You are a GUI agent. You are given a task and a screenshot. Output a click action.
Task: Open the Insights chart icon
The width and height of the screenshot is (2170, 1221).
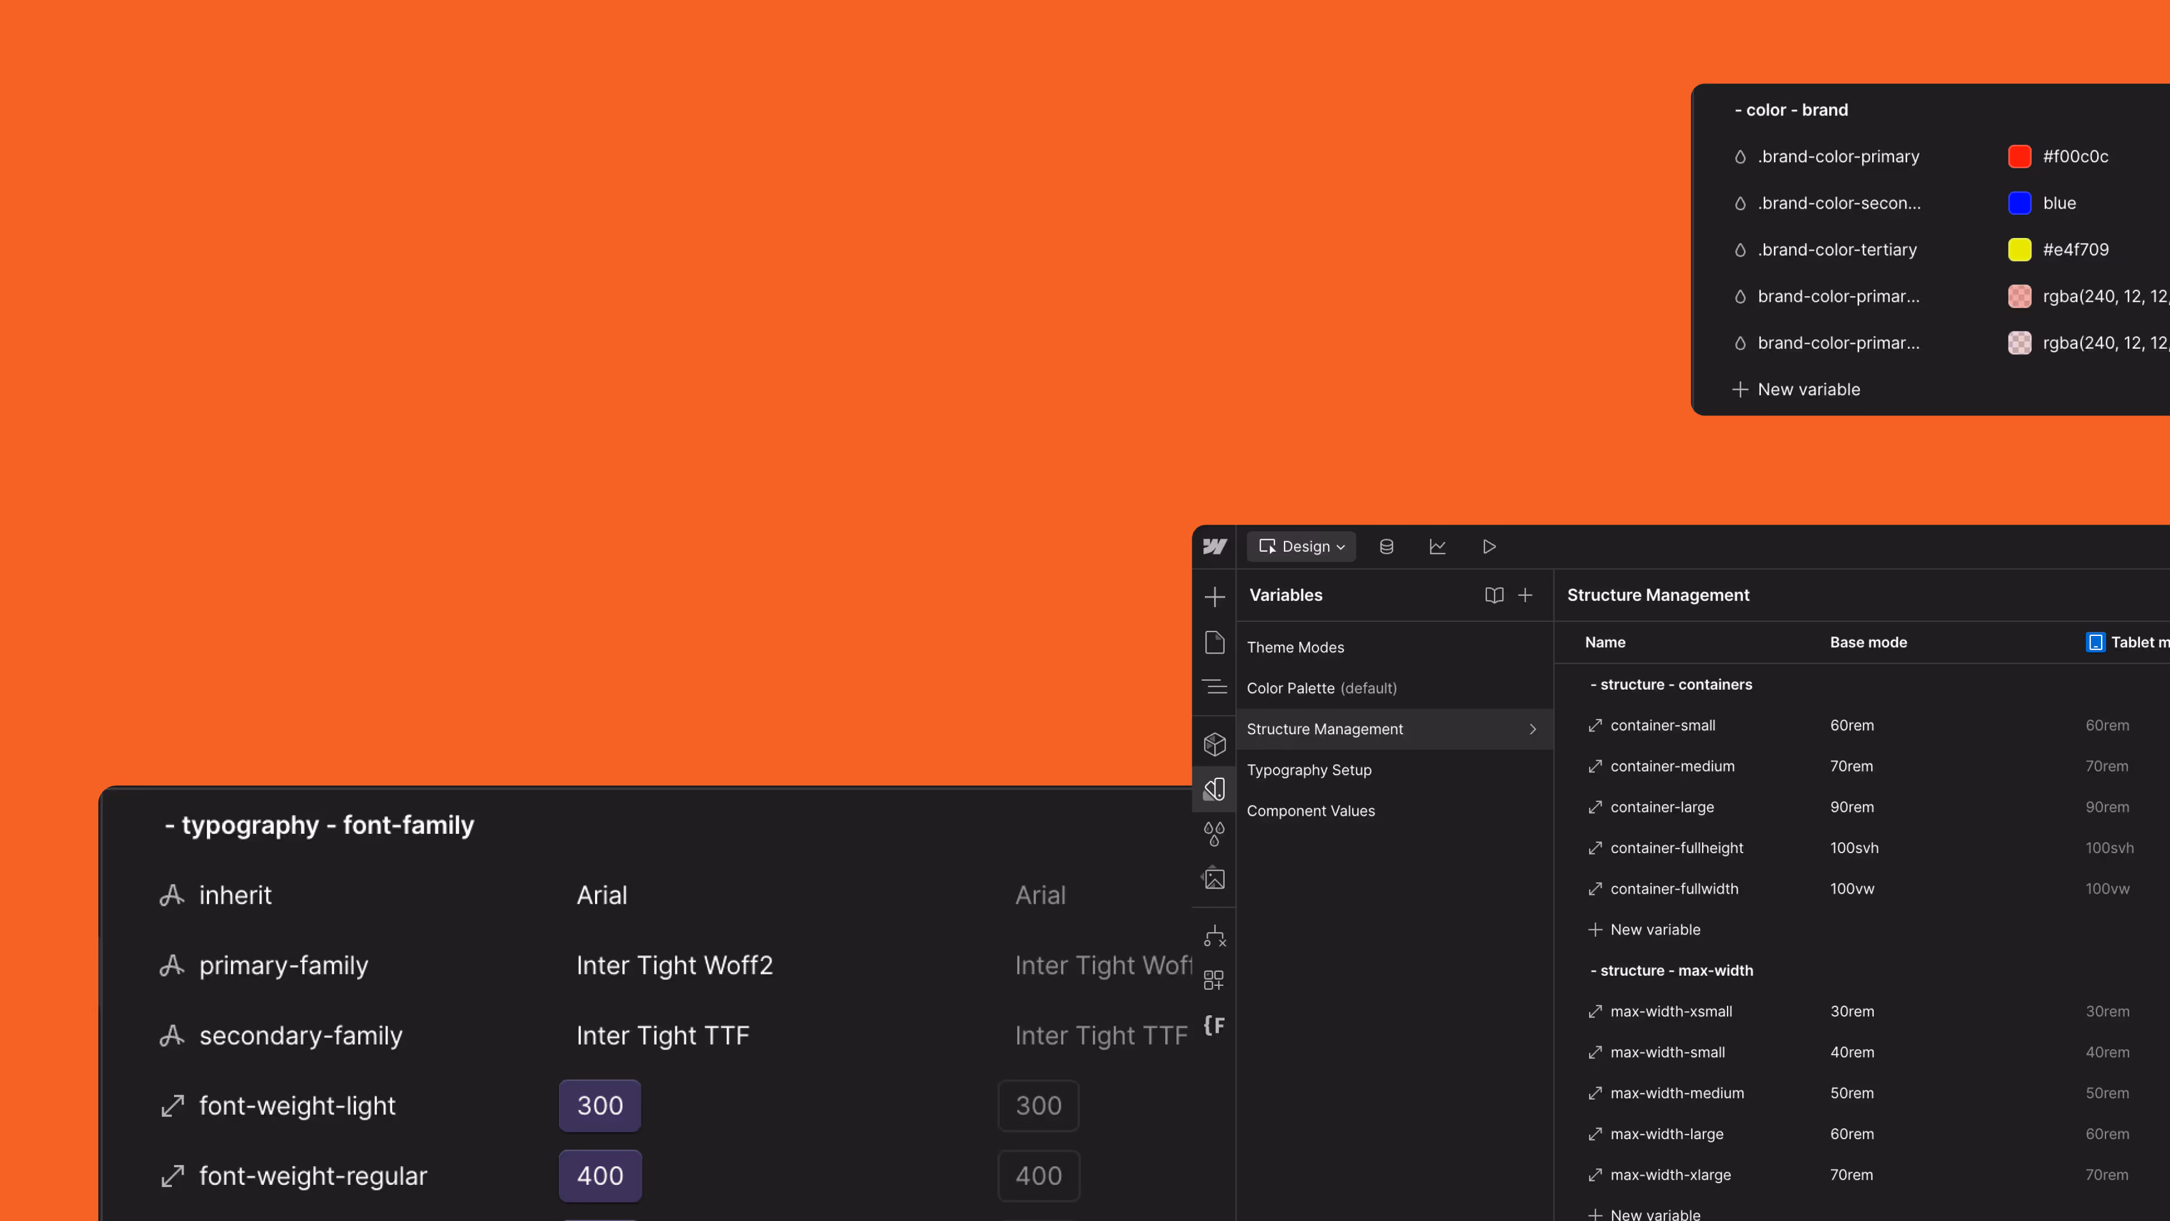pos(1437,547)
